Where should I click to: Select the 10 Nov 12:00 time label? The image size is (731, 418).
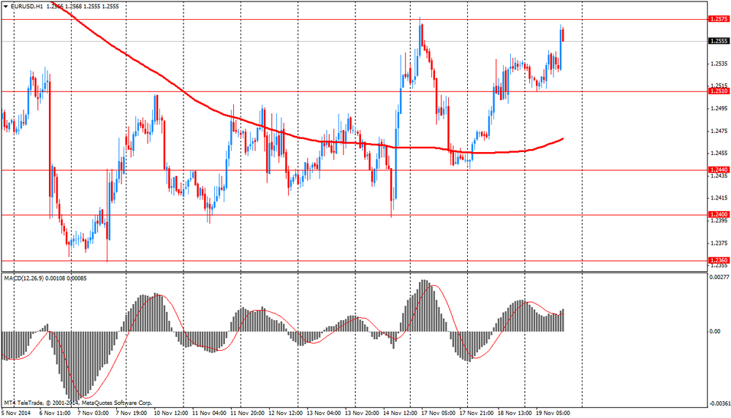click(x=170, y=413)
